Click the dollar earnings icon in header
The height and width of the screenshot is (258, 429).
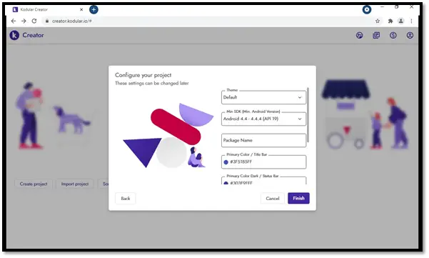click(393, 35)
